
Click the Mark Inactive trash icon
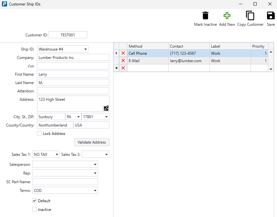[x=205, y=15]
